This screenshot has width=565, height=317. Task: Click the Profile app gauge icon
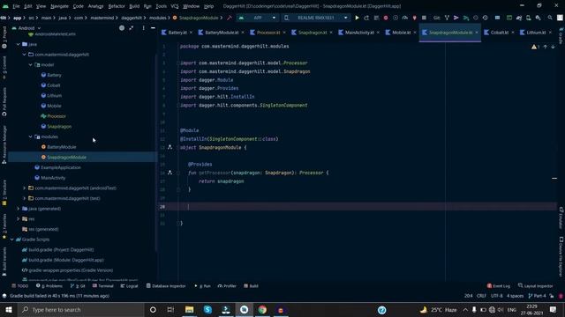click(x=405, y=18)
